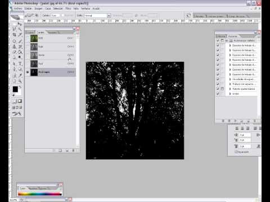
Task: Toggle Acciones por defecto set checkbox
Action: (x=218, y=40)
